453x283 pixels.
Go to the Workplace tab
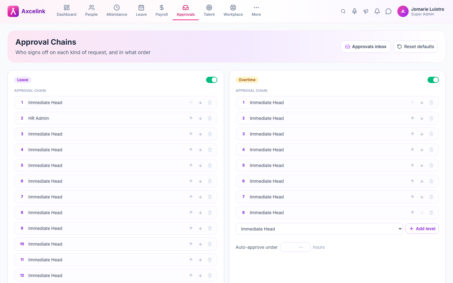(x=233, y=11)
